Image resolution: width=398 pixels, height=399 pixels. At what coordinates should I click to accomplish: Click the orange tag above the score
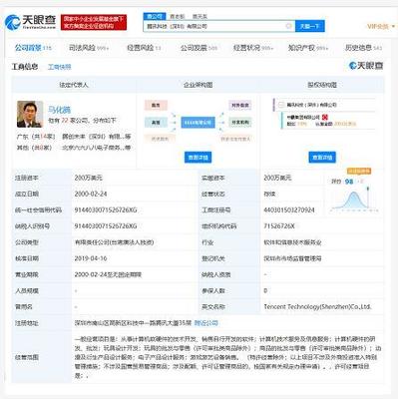pos(359,171)
